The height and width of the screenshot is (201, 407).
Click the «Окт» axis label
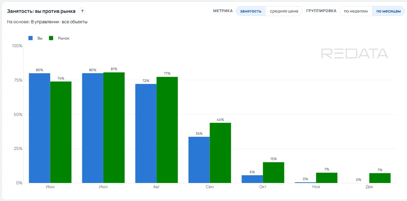(263, 187)
